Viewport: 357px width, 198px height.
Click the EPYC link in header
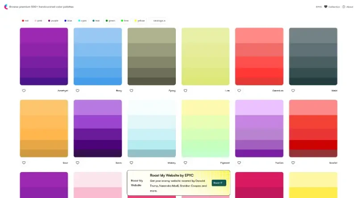319,7
